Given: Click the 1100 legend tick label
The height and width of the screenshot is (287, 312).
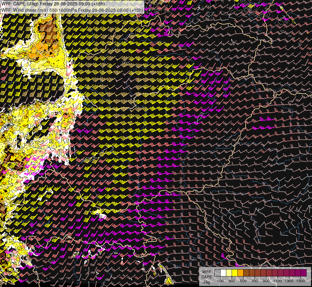Looking at the screenshot, I should click(278, 281).
